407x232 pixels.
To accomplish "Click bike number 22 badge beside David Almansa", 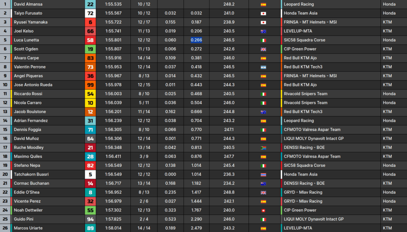I will click(90, 4).
